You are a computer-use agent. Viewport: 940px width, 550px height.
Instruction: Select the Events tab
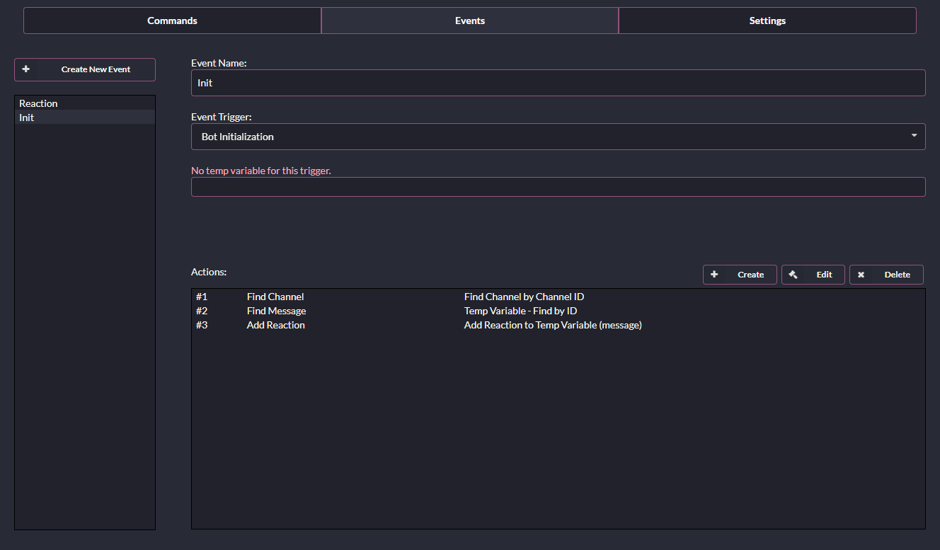pyautogui.click(x=469, y=21)
